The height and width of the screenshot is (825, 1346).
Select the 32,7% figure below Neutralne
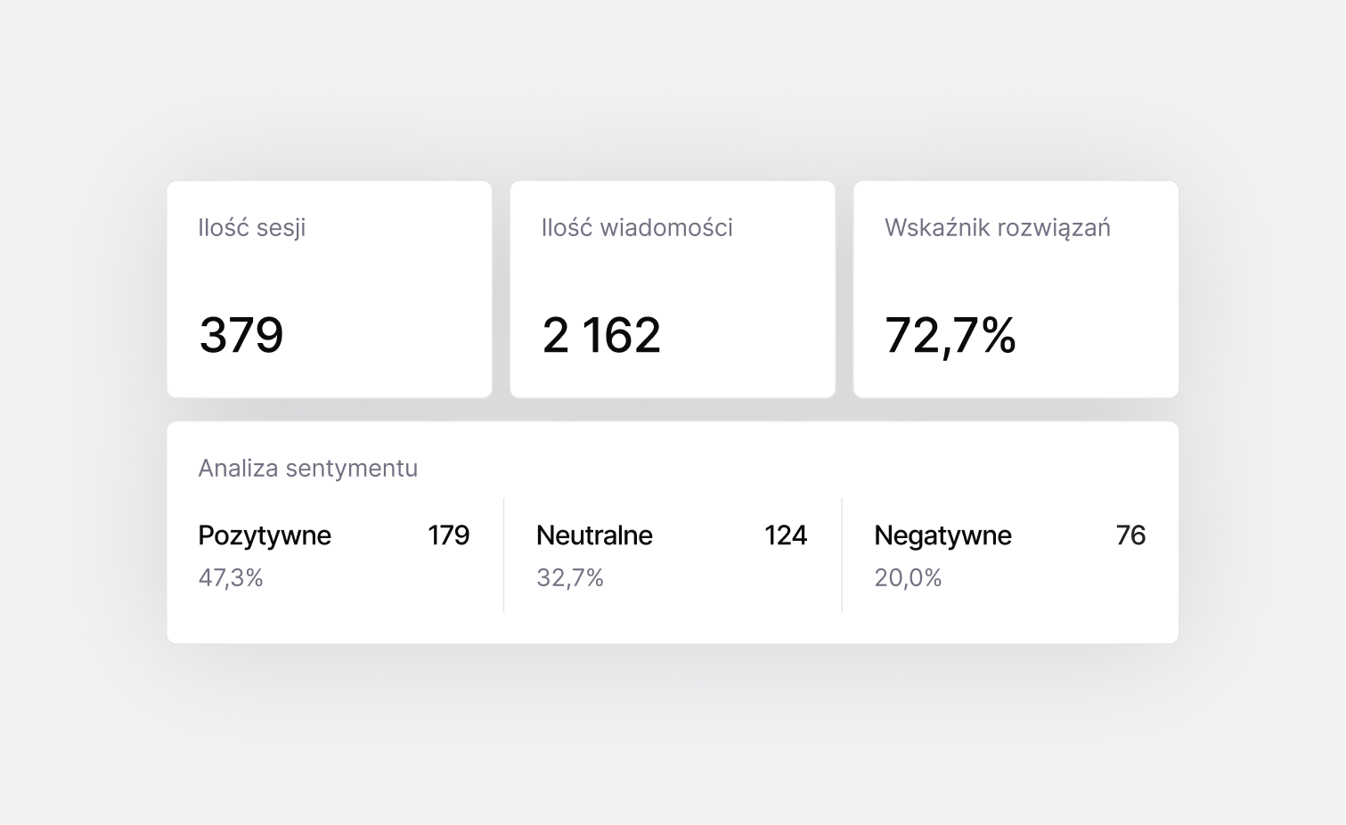(x=570, y=577)
